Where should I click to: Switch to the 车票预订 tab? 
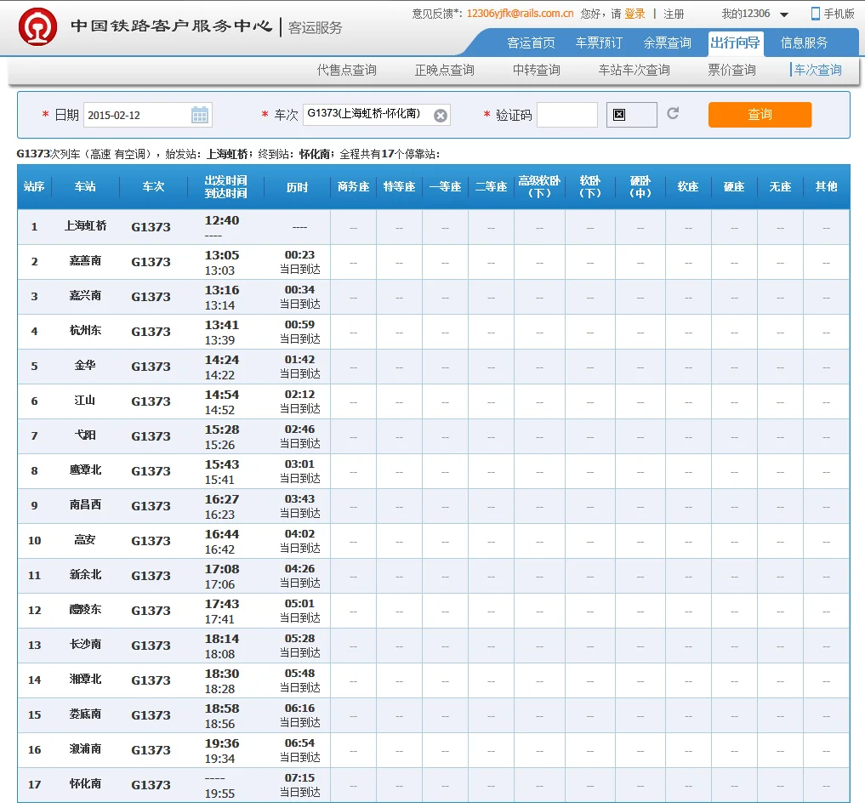coord(599,43)
